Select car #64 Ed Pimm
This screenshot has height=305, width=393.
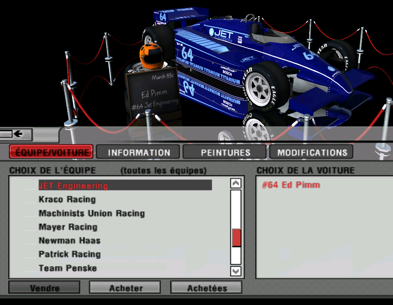coord(291,185)
